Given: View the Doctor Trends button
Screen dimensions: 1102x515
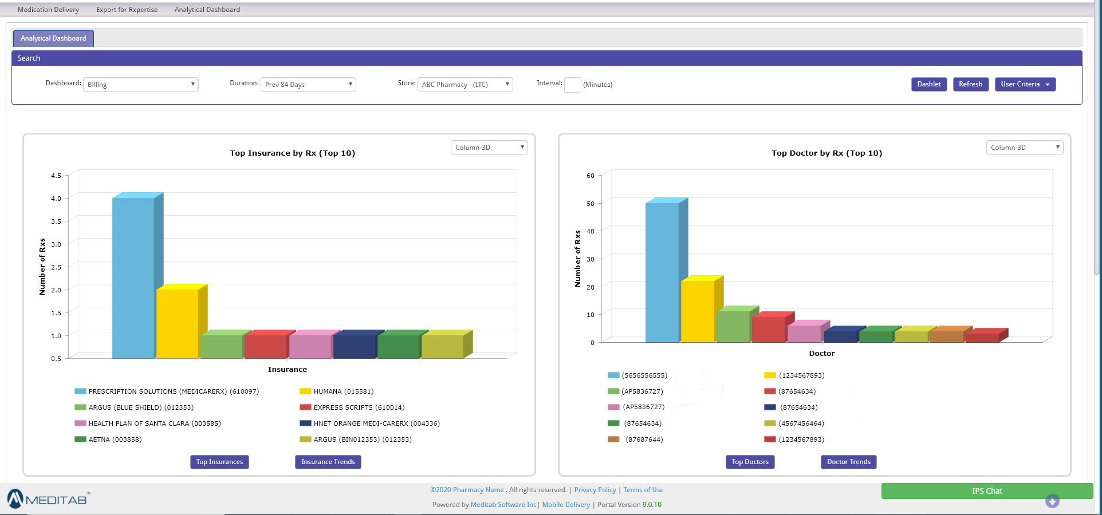Looking at the screenshot, I should point(849,462).
